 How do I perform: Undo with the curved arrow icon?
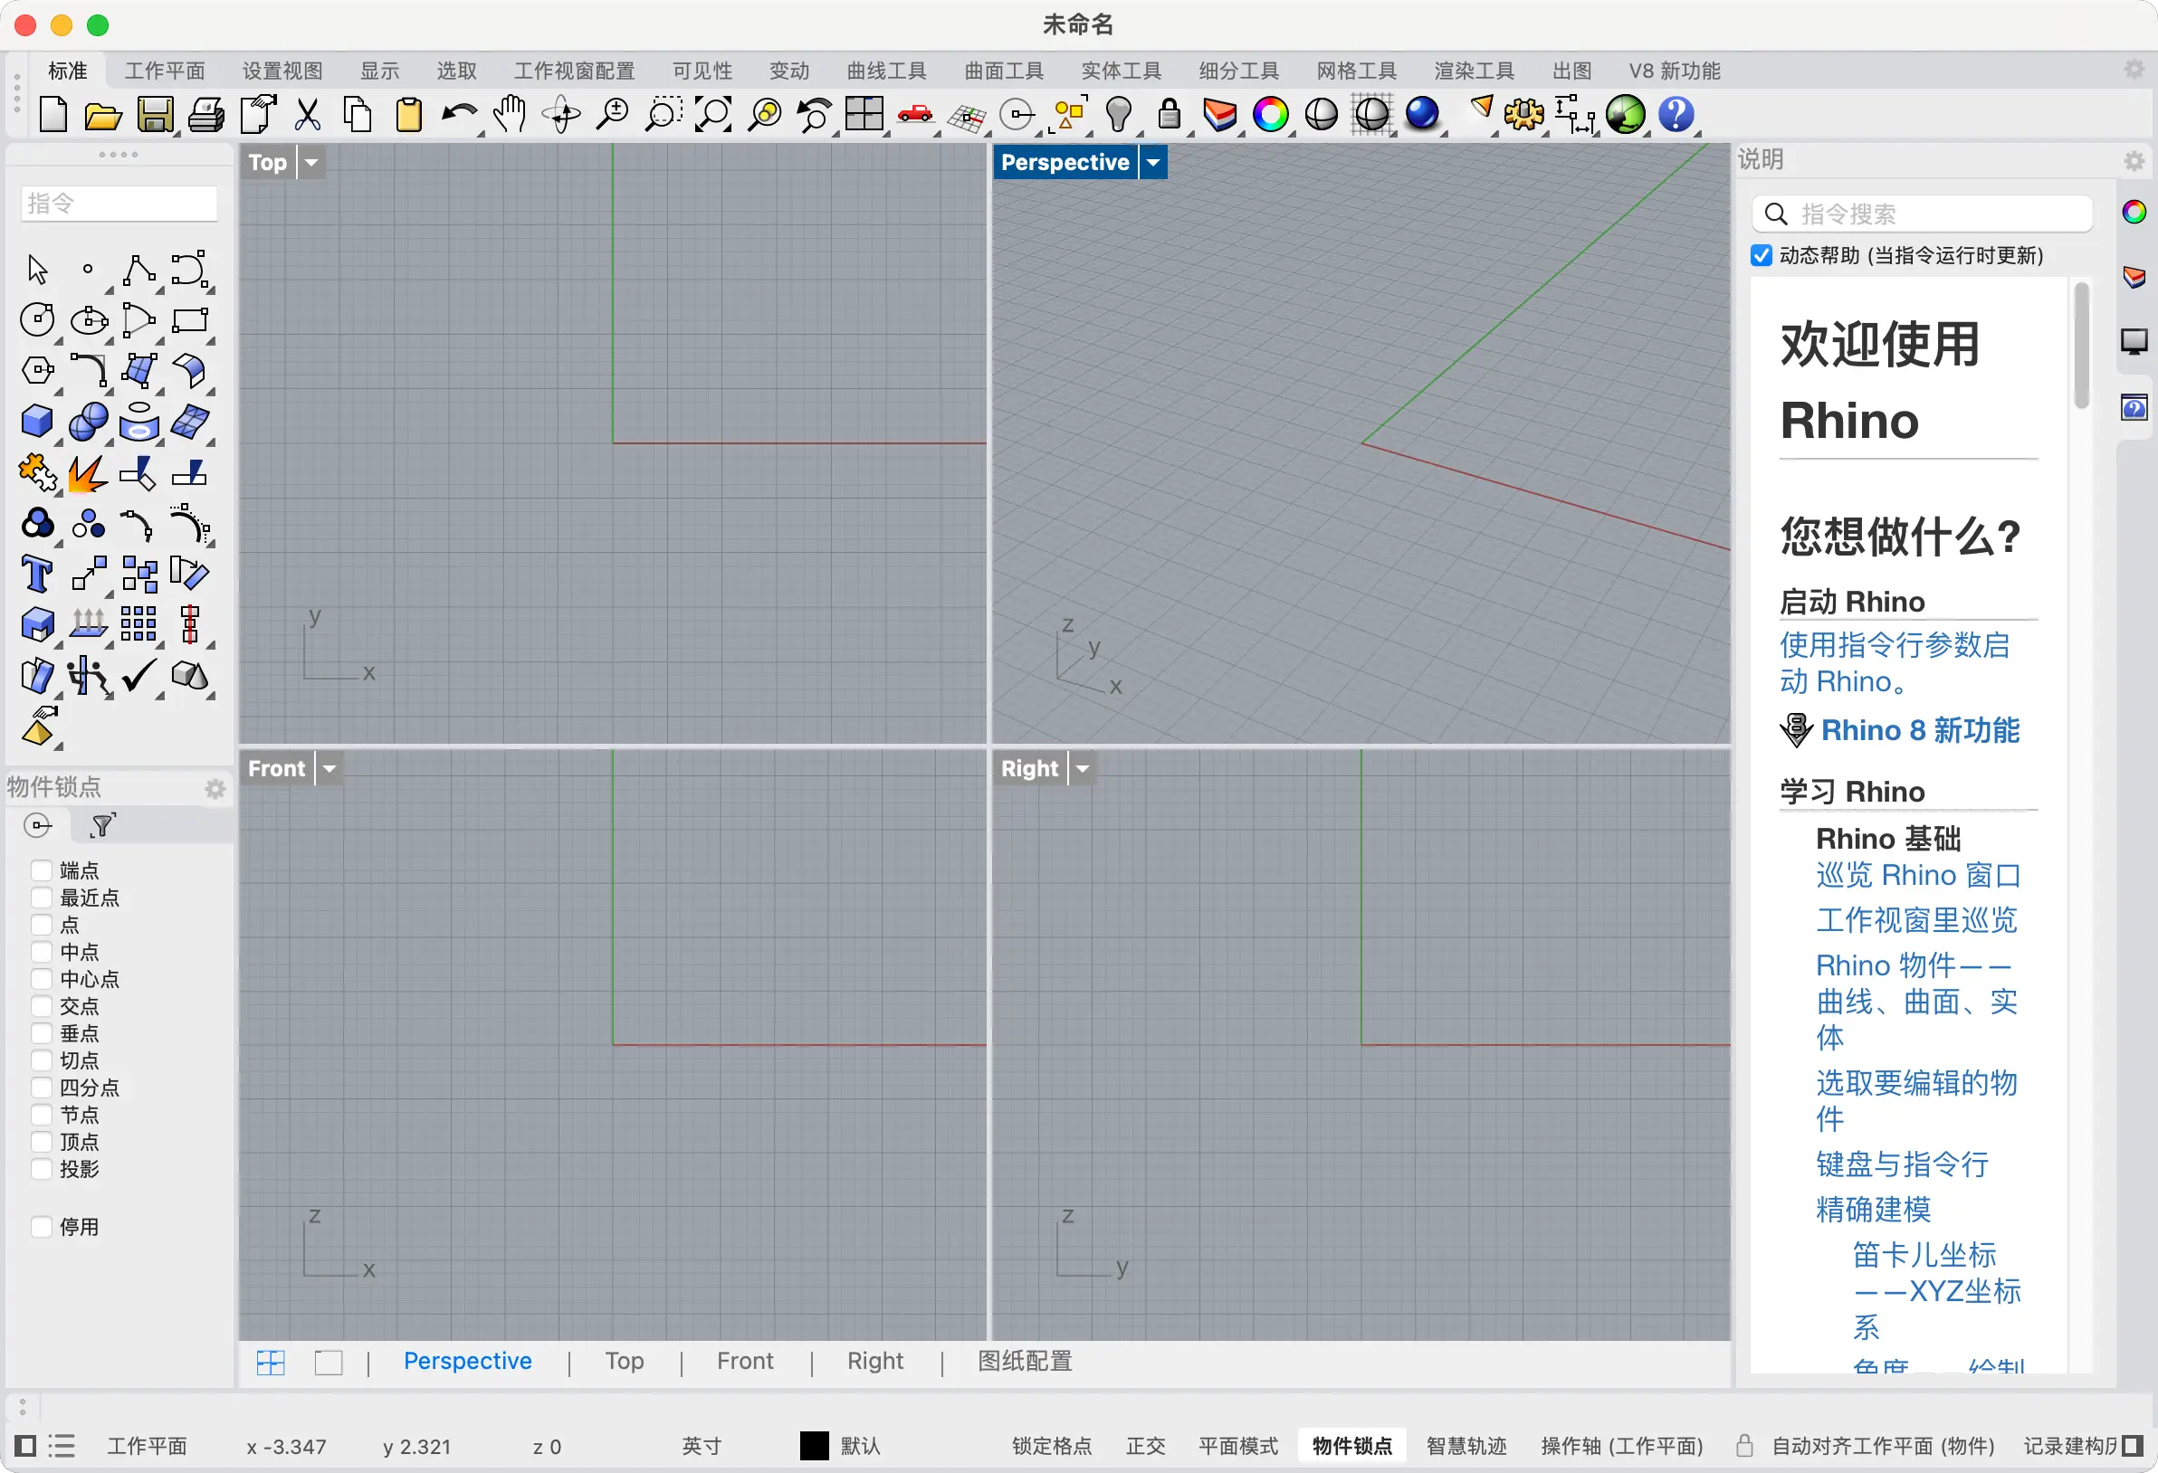click(x=459, y=115)
